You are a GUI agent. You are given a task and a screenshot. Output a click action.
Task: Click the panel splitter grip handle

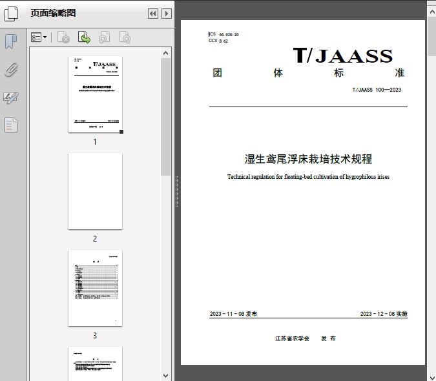pos(176,192)
